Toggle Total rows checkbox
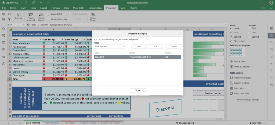 (x=231, y=33)
